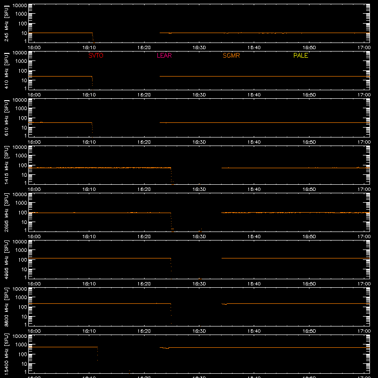Click the 10000 y-axis value in the 4995 MHz panel
Image resolution: width=378 pixels, height=378 pixels.
20,242
